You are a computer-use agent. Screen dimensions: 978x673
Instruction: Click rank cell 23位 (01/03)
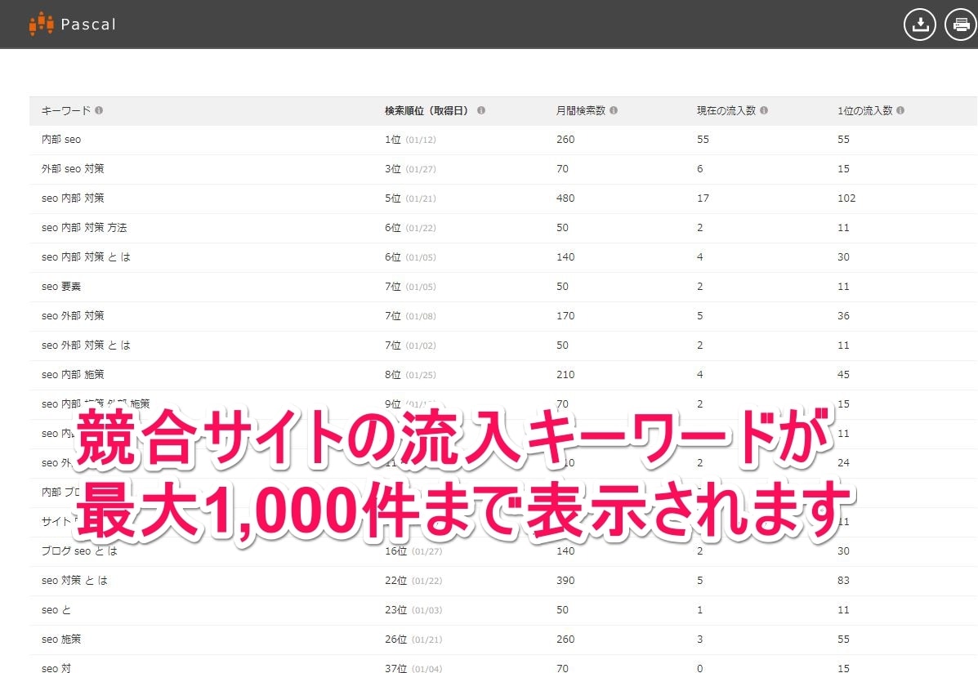(x=413, y=610)
